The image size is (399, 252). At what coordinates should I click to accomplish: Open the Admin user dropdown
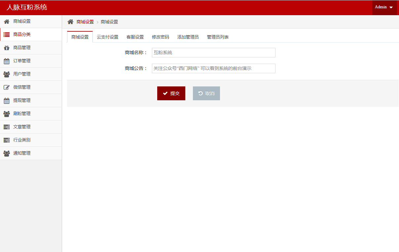pyautogui.click(x=384, y=7)
